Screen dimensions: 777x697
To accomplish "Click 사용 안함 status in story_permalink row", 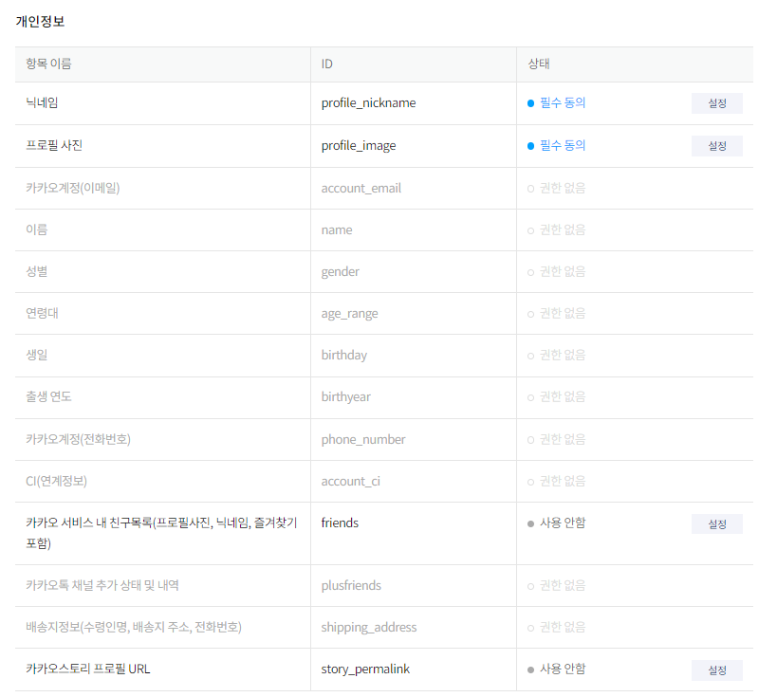I will point(557,669).
